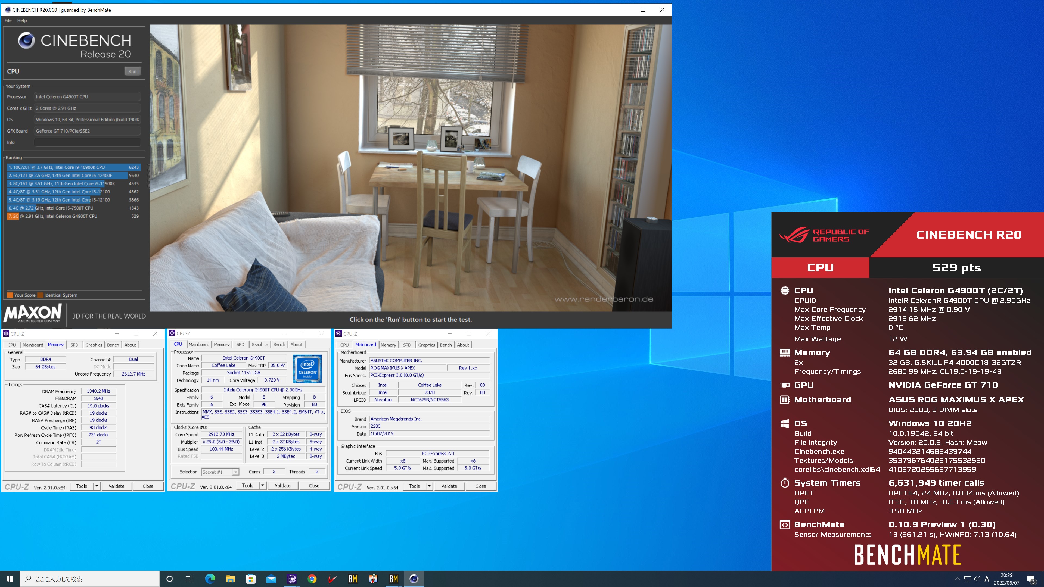Image resolution: width=1044 pixels, height=587 pixels.
Task: Open the second BM BenchMate taskbar icon
Action: point(393,579)
